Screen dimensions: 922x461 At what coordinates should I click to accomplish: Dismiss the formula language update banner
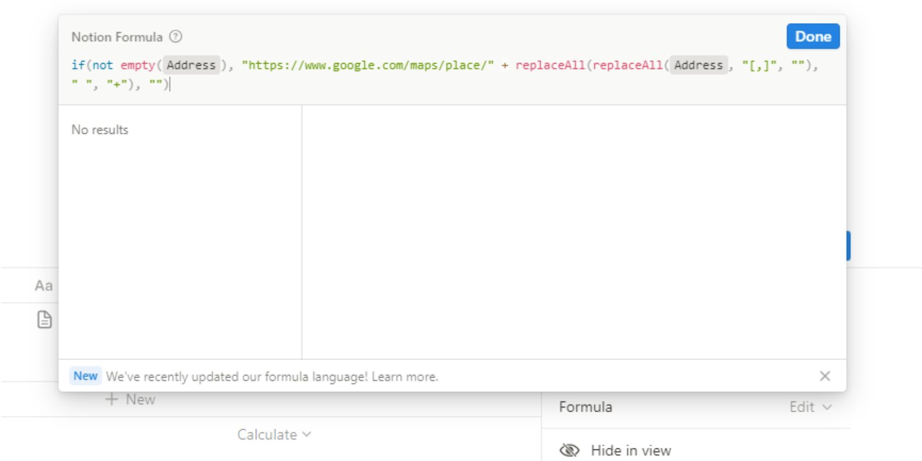click(x=824, y=376)
